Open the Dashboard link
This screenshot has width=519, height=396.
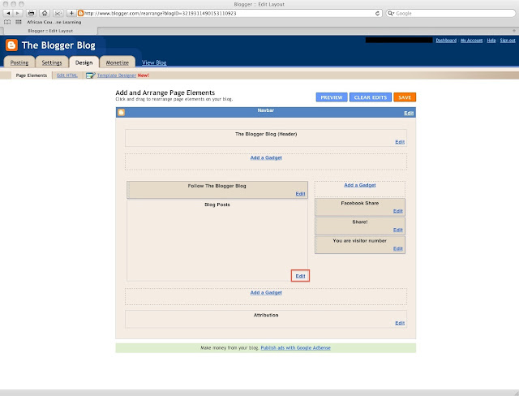point(446,41)
